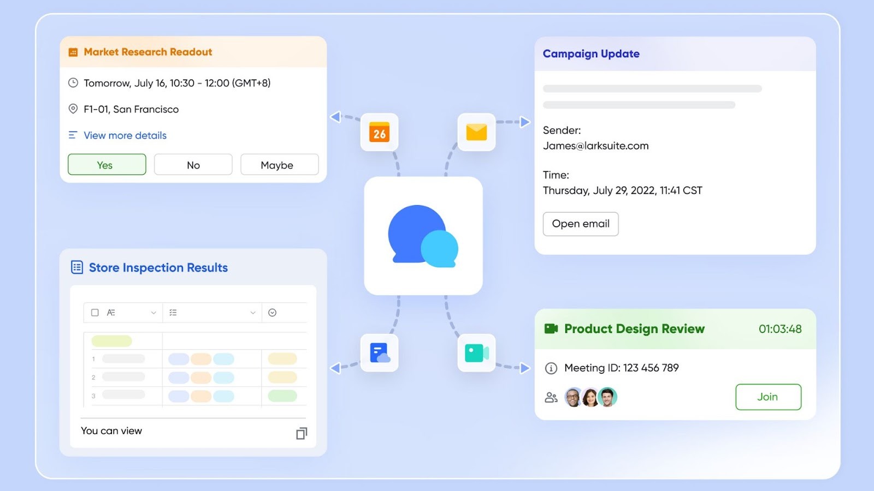Click the video icon beside Product Design Review
Image resolution: width=874 pixels, height=491 pixels.
point(550,329)
